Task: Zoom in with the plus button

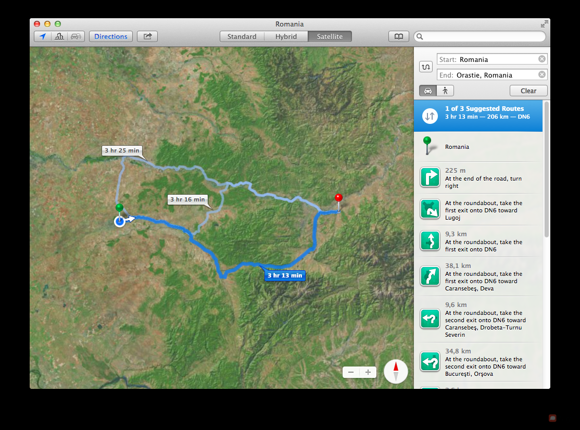Action: pyautogui.click(x=368, y=372)
